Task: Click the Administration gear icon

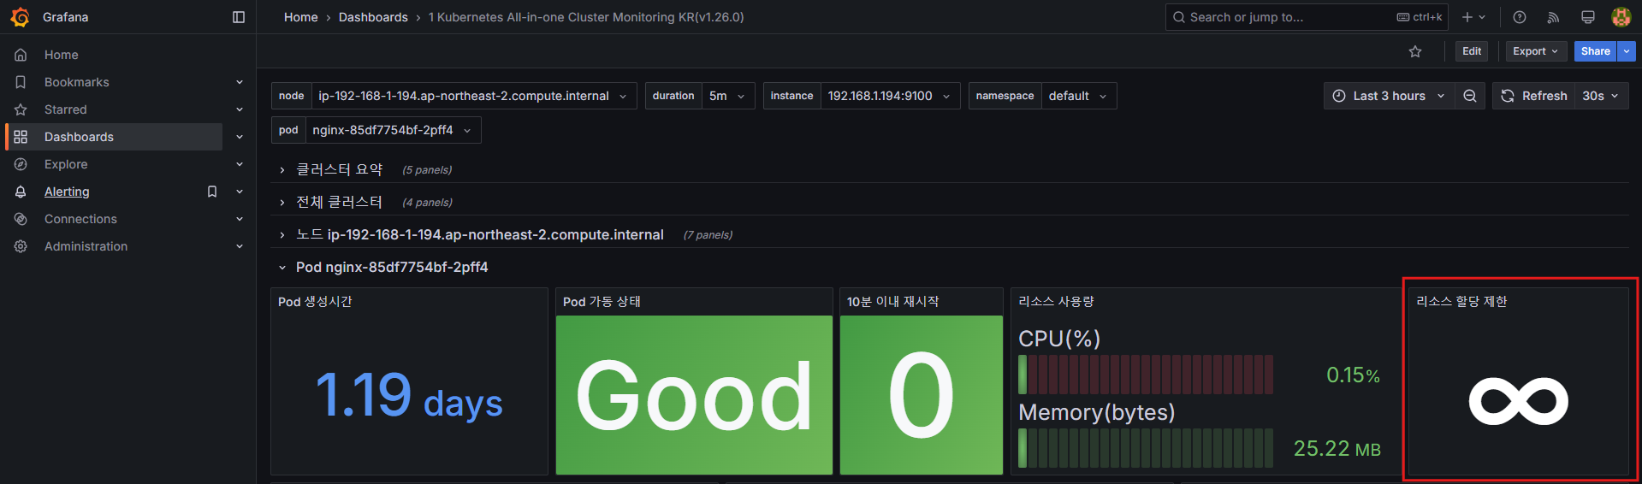Action: coord(21,246)
